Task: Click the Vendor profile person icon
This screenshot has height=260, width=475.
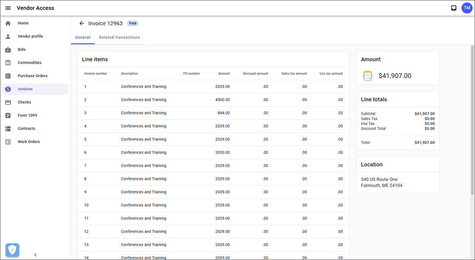Action: pos(8,36)
